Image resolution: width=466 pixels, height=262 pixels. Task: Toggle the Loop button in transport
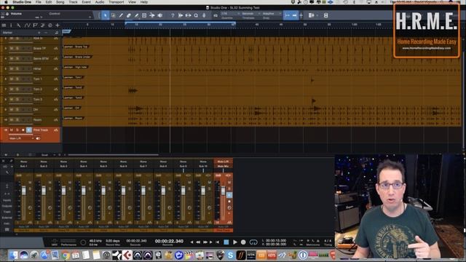point(253,242)
